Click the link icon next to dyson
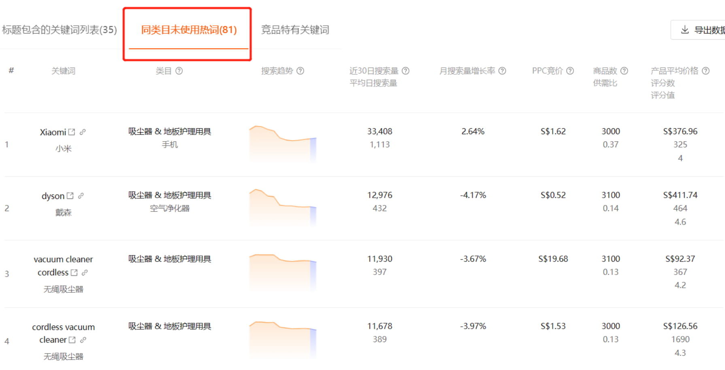 (x=81, y=195)
